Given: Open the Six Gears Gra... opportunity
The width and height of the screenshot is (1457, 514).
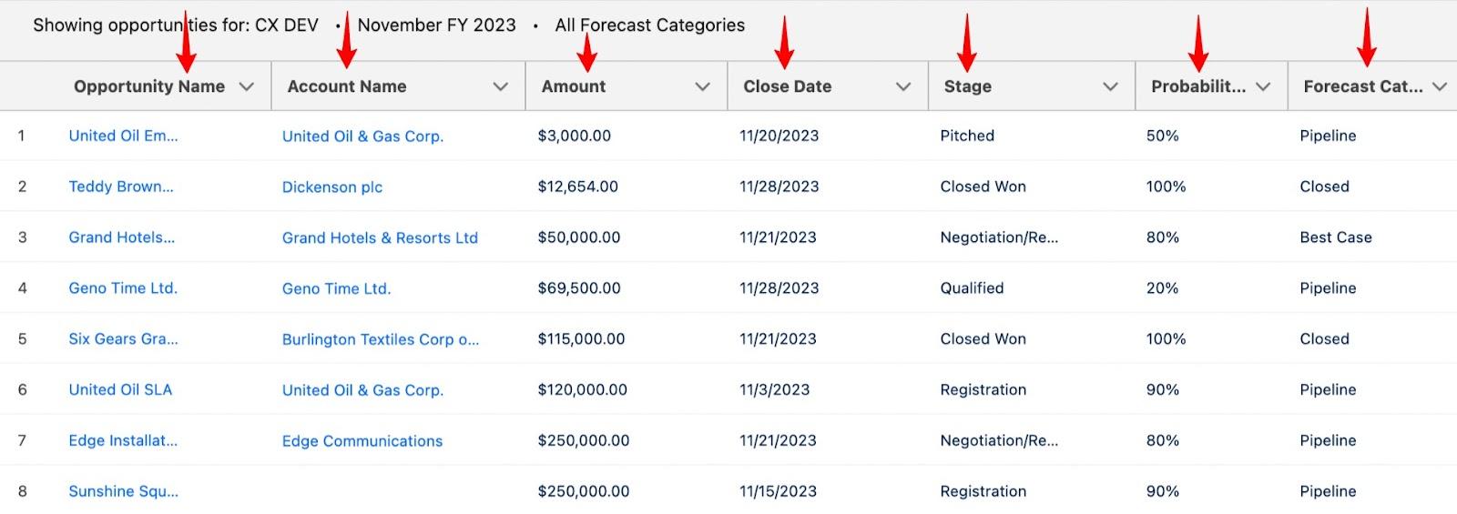Looking at the screenshot, I should click(124, 338).
